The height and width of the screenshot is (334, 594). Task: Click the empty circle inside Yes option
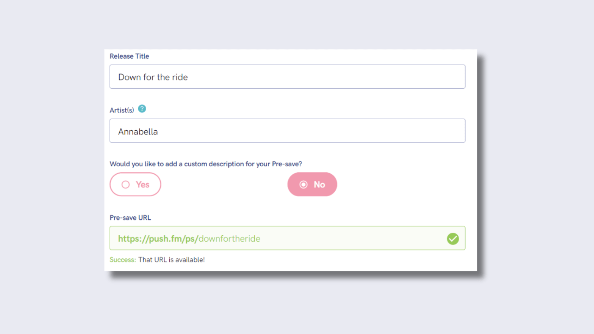point(126,184)
